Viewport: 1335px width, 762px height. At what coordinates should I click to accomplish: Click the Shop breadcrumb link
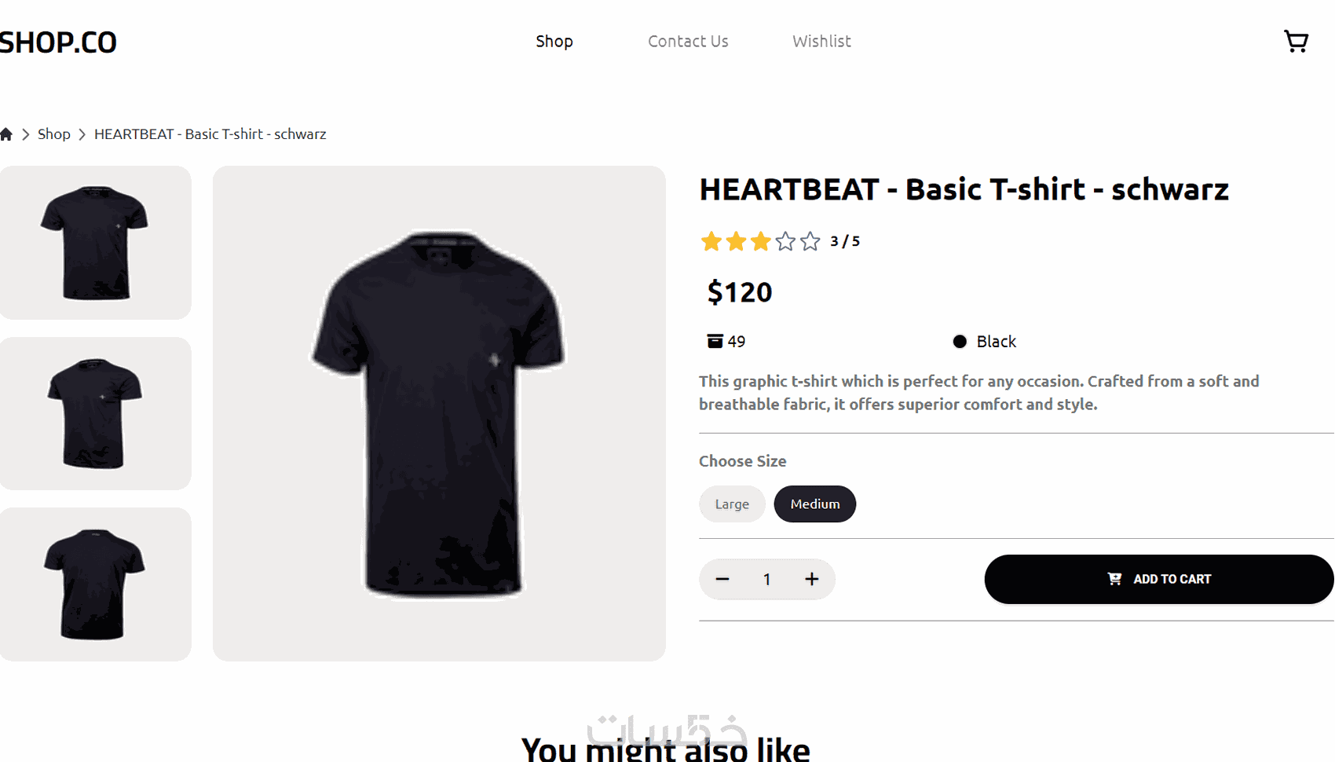[x=54, y=134]
